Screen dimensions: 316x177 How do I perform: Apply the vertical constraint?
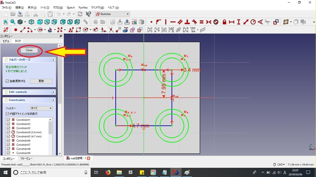click(x=166, y=22)
